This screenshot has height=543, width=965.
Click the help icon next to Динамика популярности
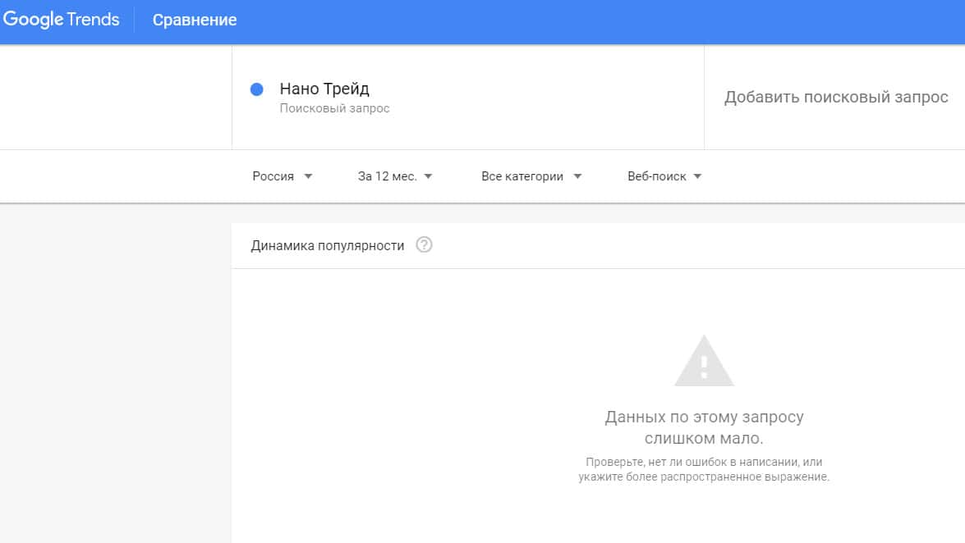tap(424, 244)
